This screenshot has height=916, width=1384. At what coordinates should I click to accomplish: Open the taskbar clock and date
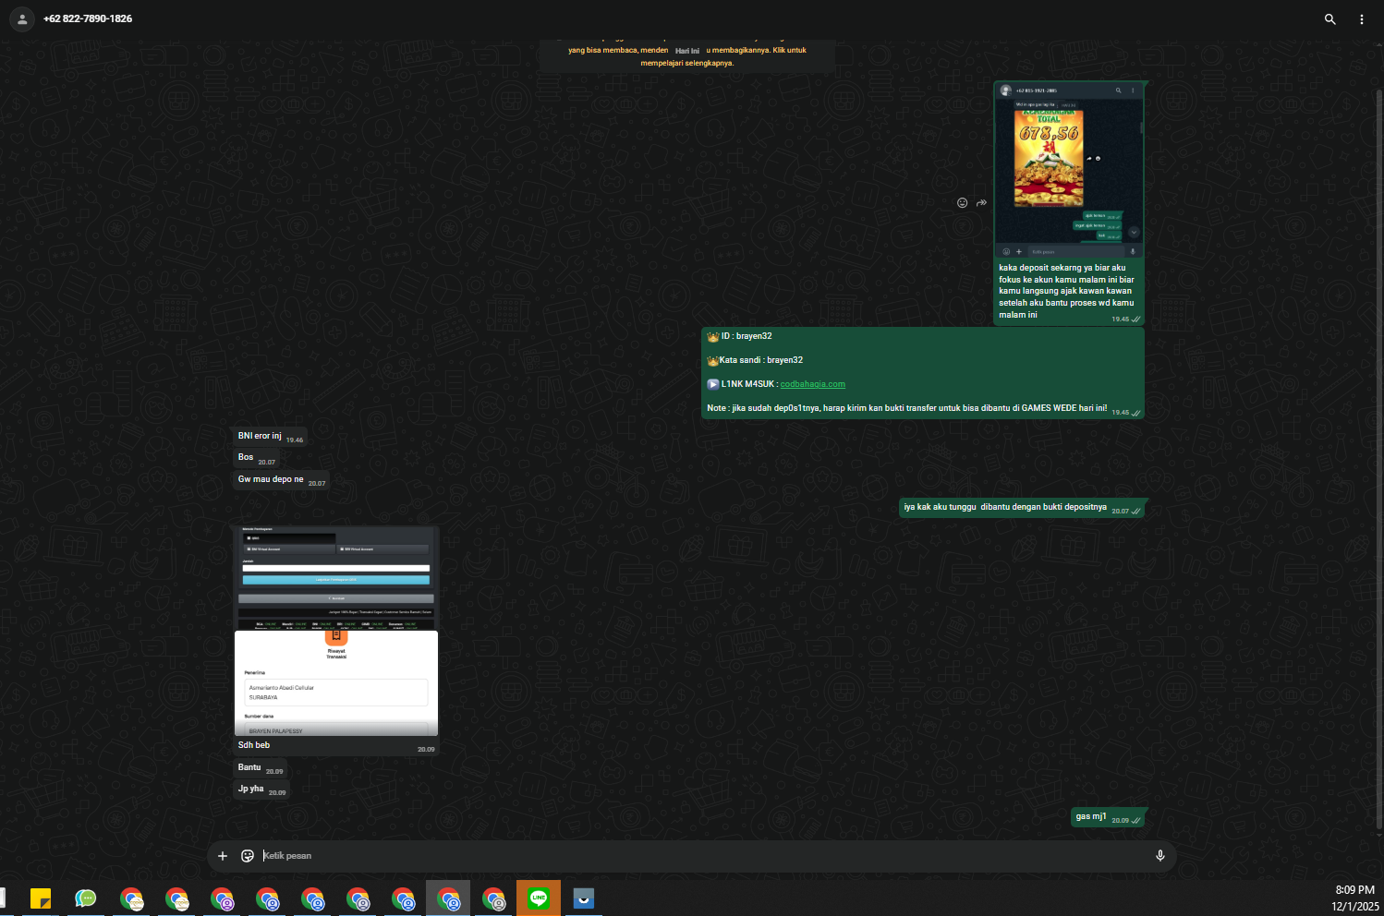pos(1354,898)
